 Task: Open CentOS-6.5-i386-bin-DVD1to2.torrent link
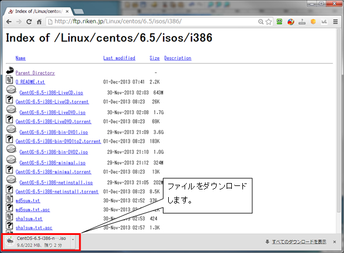pyautogui.click(x=58, y=141)
